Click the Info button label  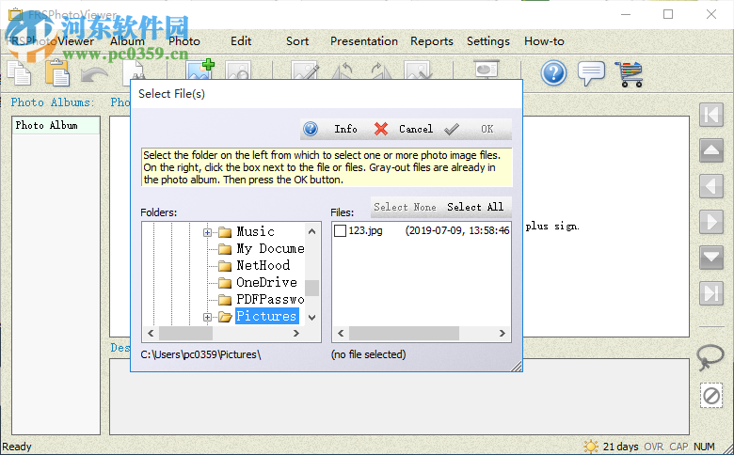(345, 129)
